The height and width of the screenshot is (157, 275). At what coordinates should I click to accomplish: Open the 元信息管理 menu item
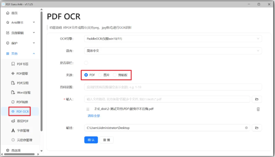[x=25, y=140]
